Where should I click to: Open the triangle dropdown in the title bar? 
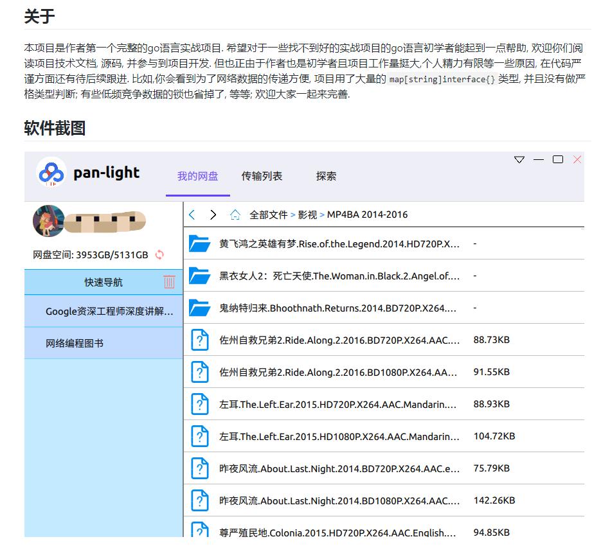519,160
